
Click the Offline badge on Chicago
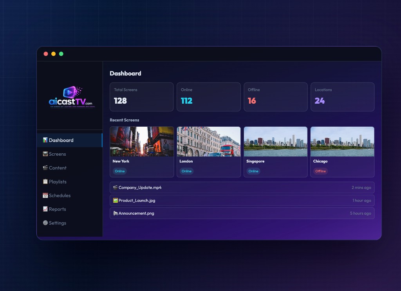click(320, 171)
